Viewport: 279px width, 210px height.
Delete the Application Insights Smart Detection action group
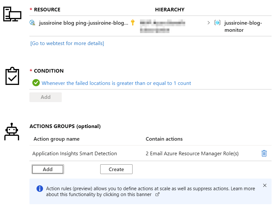[264, 153]
